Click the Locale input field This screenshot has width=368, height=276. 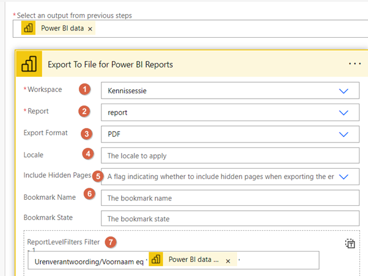[x=230, y=155]
